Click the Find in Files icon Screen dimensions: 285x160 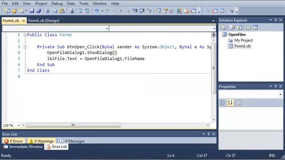71,11
